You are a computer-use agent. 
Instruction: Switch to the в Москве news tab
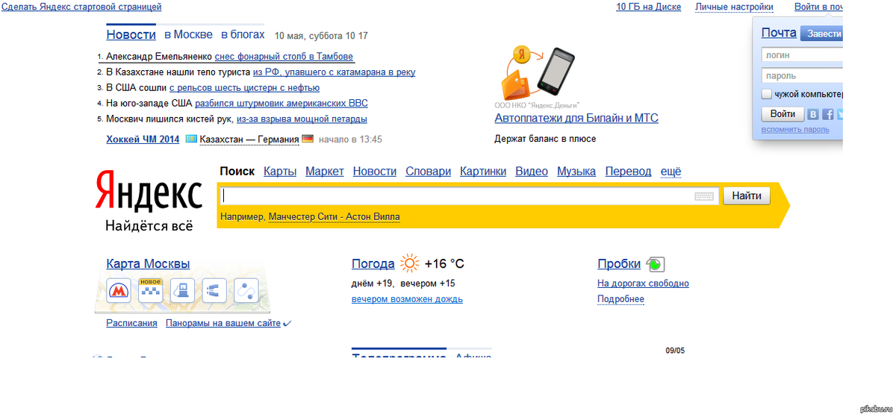(x=189, y=34)
